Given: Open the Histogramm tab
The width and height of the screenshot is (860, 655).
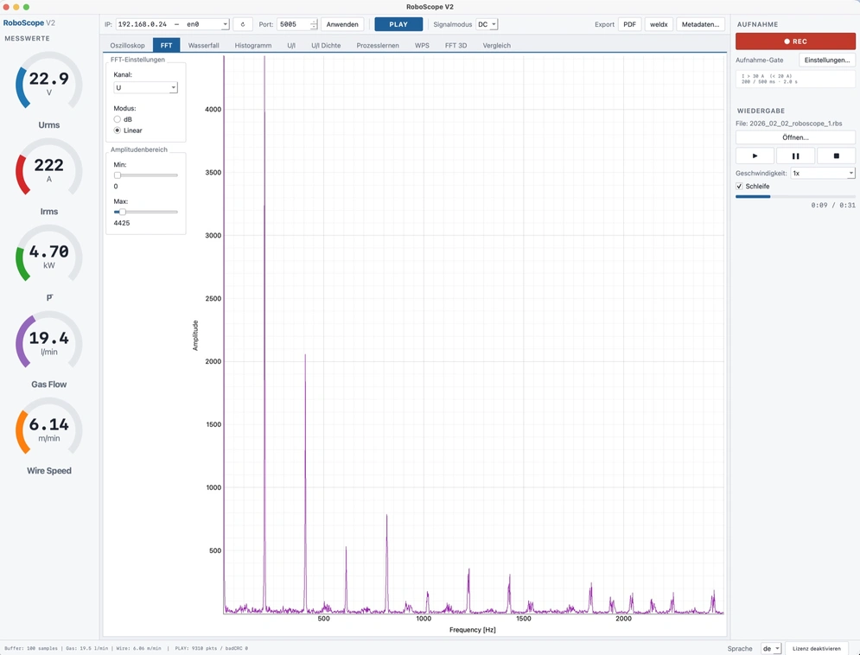Looking at the screenshot, I should 253,46.
